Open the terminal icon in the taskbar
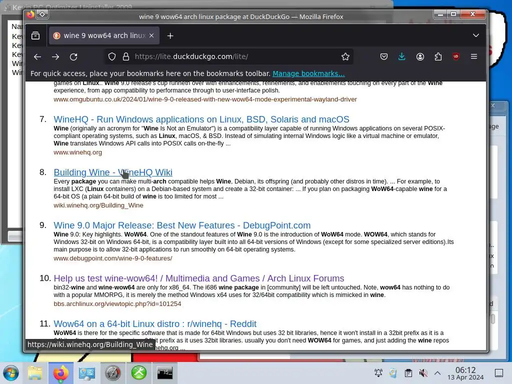Image resolution: width=512 pixels, height=384 pixels. (x=164, y=373)
